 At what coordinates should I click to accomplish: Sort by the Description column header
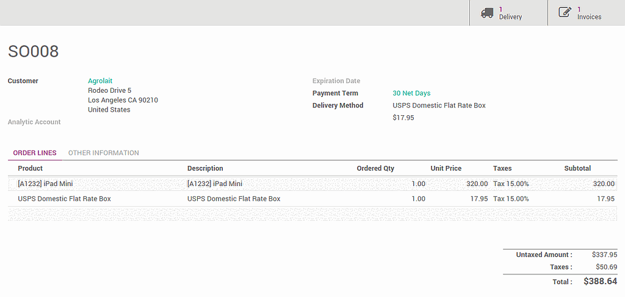click(x=205, y=168)
